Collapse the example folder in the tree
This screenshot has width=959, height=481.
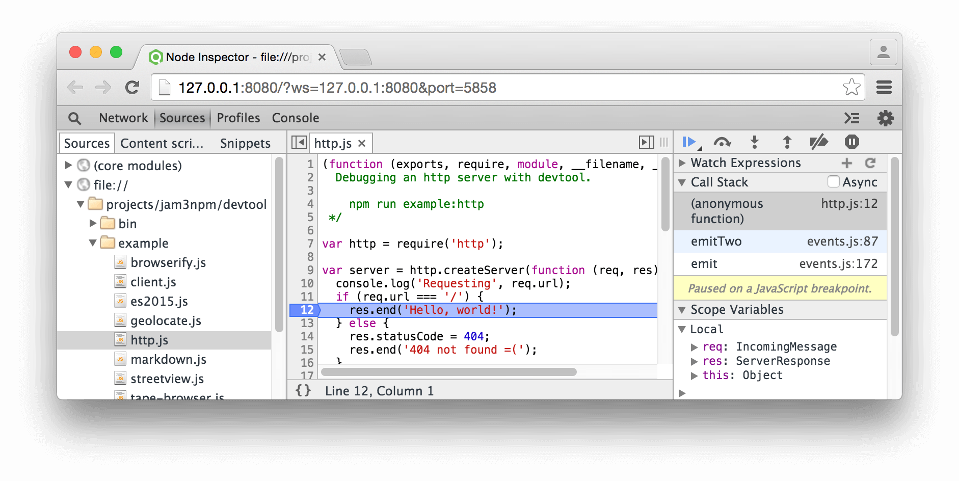(93, 243)
